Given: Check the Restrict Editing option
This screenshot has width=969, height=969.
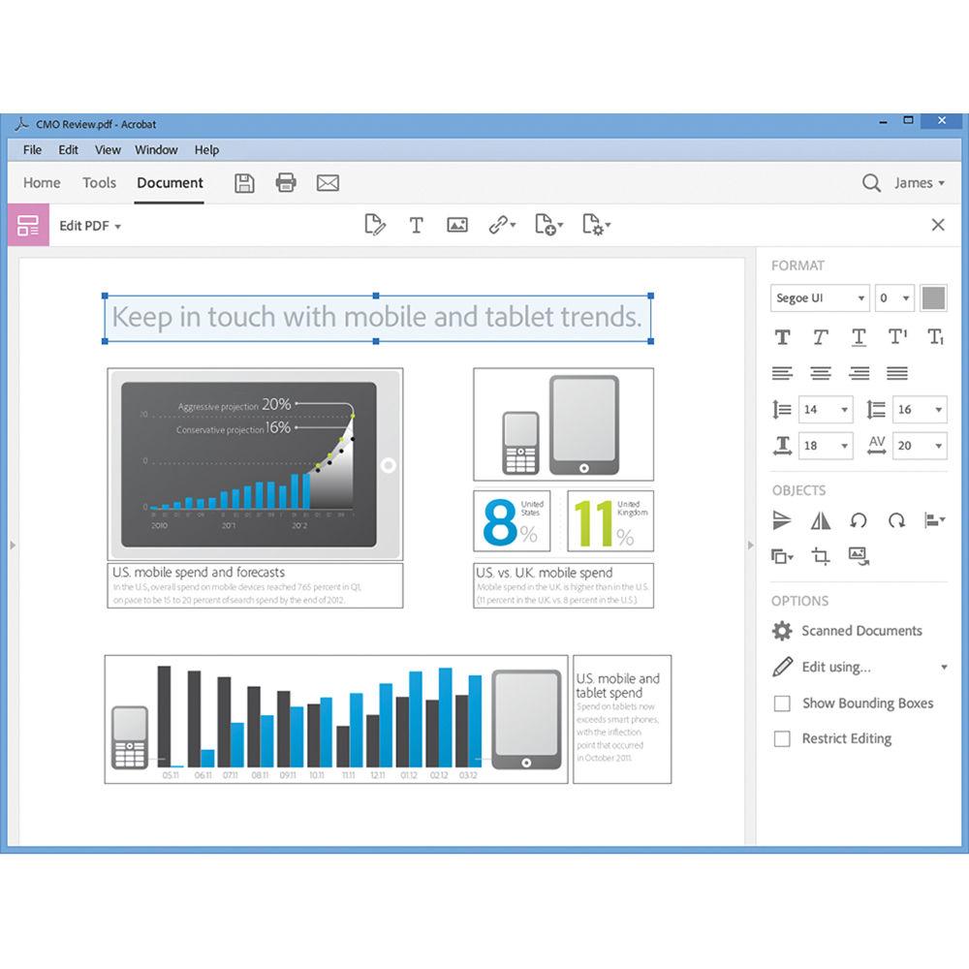Looking at the screenshot, I should click(782, 738).
